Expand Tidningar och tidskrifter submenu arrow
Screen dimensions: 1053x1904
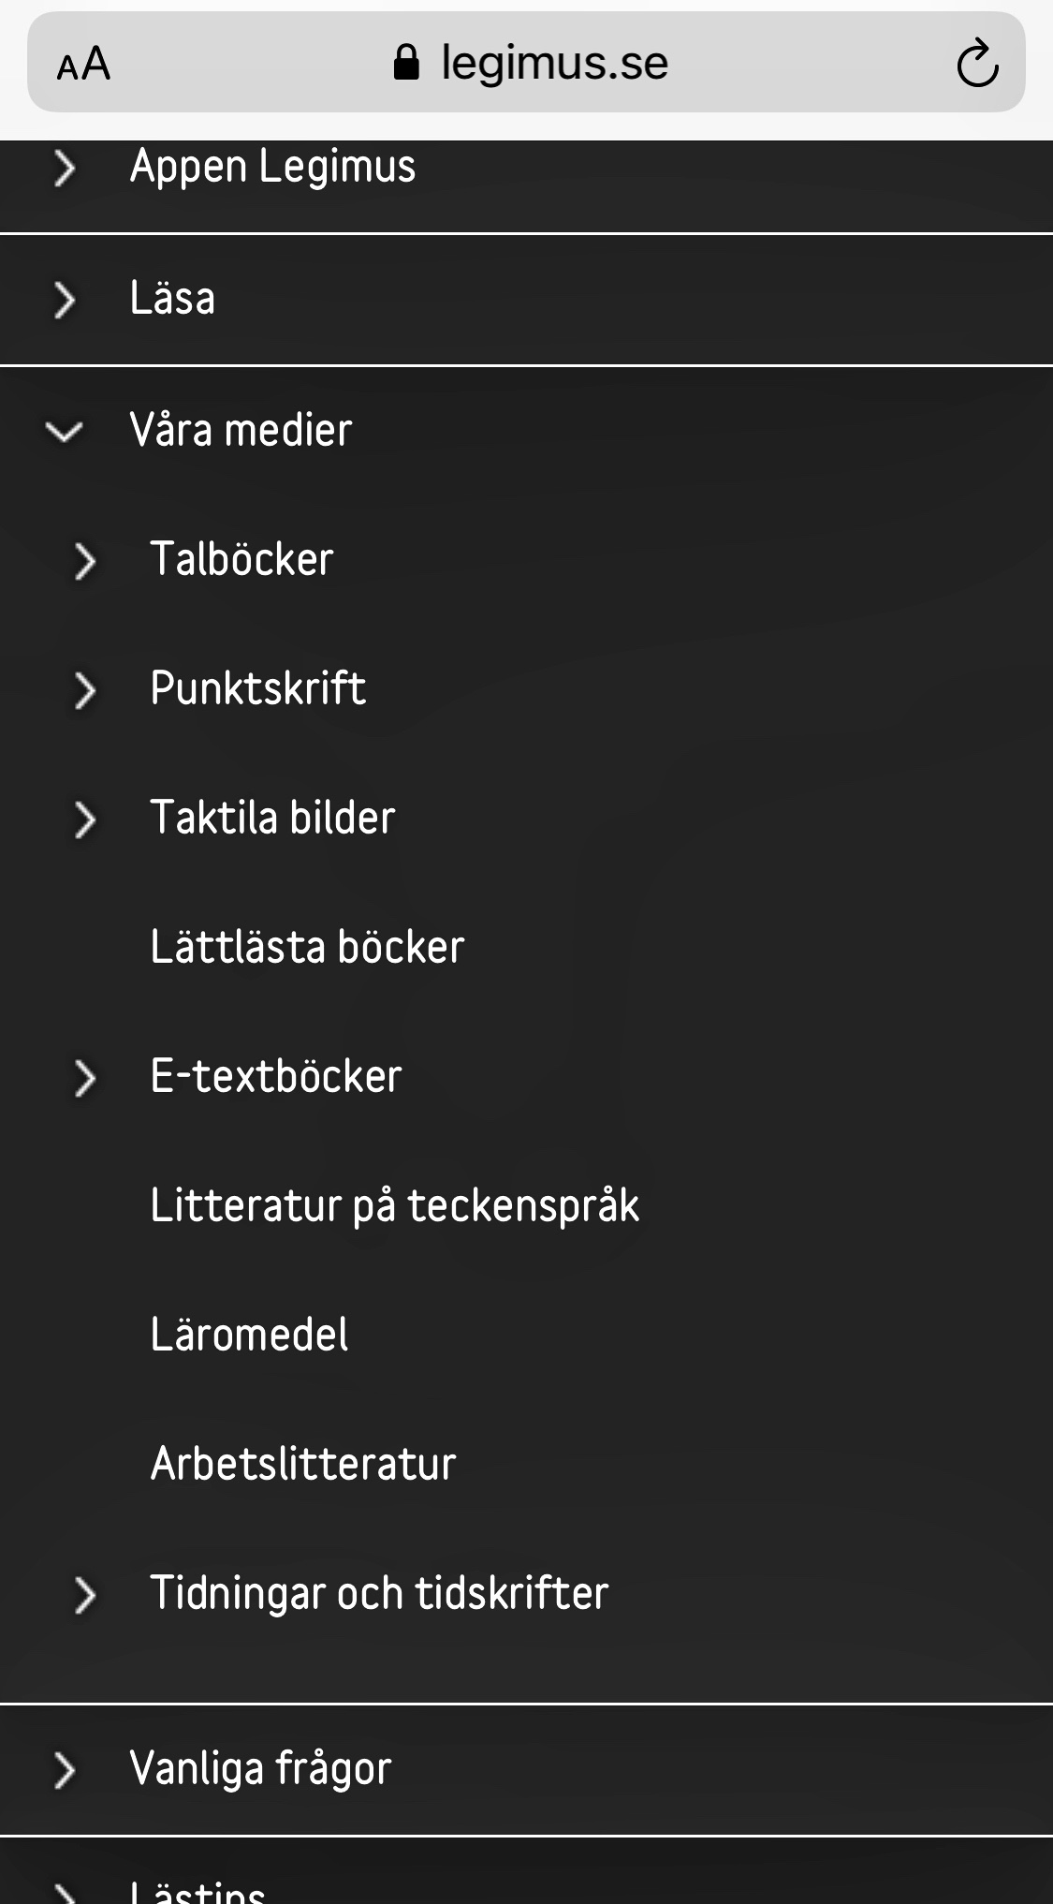84,1595
